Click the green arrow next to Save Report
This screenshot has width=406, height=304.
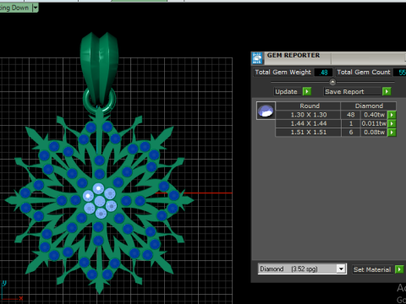coord(387,91)
